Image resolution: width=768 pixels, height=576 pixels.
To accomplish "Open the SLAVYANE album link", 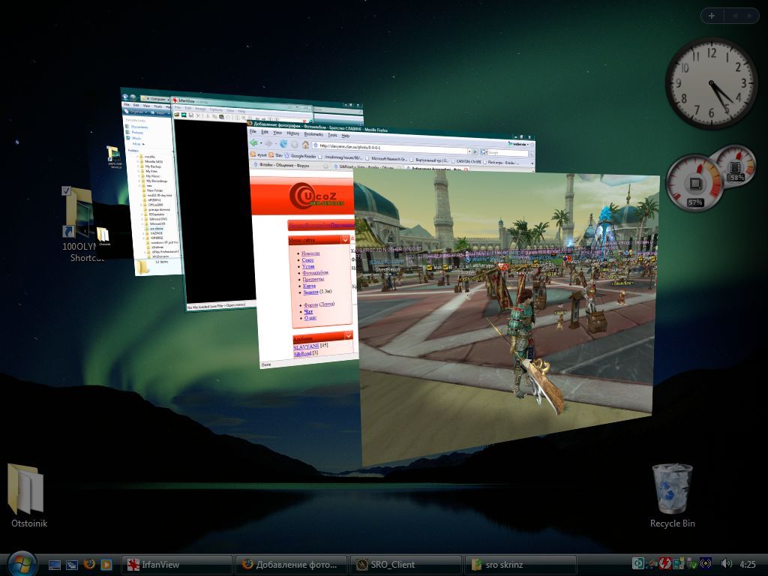I will point(306,346).
